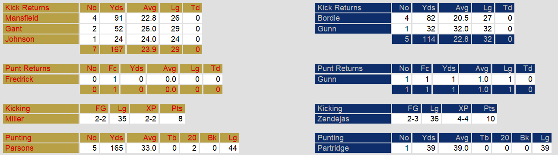Select Bordie in the blue Kick Returns table

coord(329,18)
